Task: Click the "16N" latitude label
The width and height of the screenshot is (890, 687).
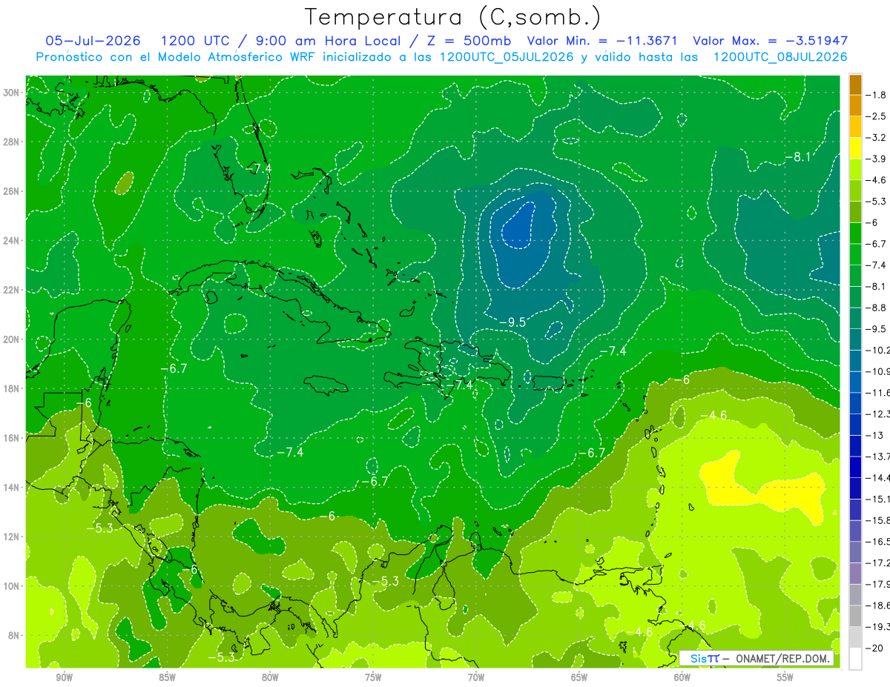Action: point(12,438)
